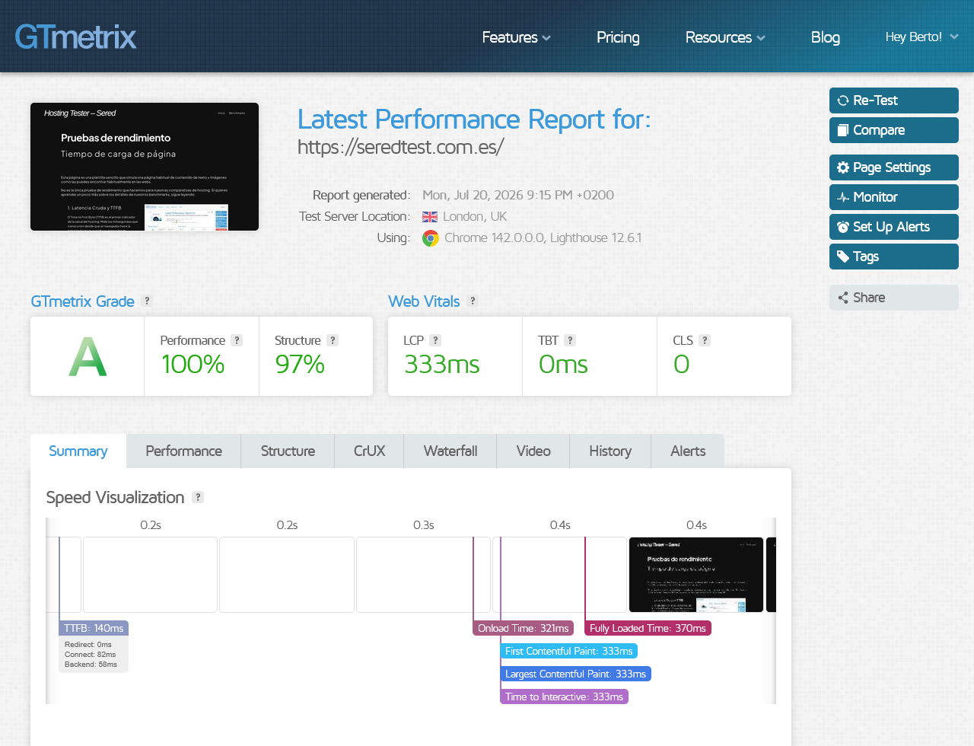This screenshot has width=974, height=746.
Task: Click the LCP value 333ms
Action: pyautogui.click(x=441, y=365)
